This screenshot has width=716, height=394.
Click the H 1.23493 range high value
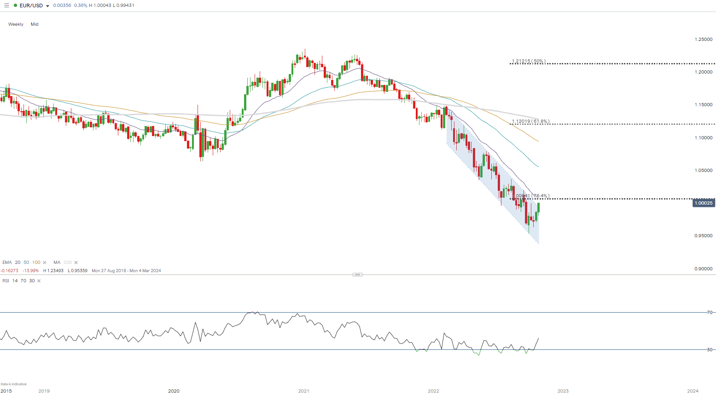[x=53, y=271]
